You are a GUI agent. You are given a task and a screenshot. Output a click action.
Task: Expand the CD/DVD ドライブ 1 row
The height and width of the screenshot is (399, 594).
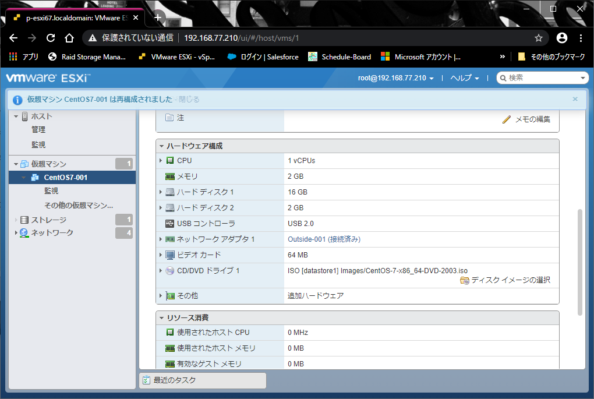click(x=161, y=270)
